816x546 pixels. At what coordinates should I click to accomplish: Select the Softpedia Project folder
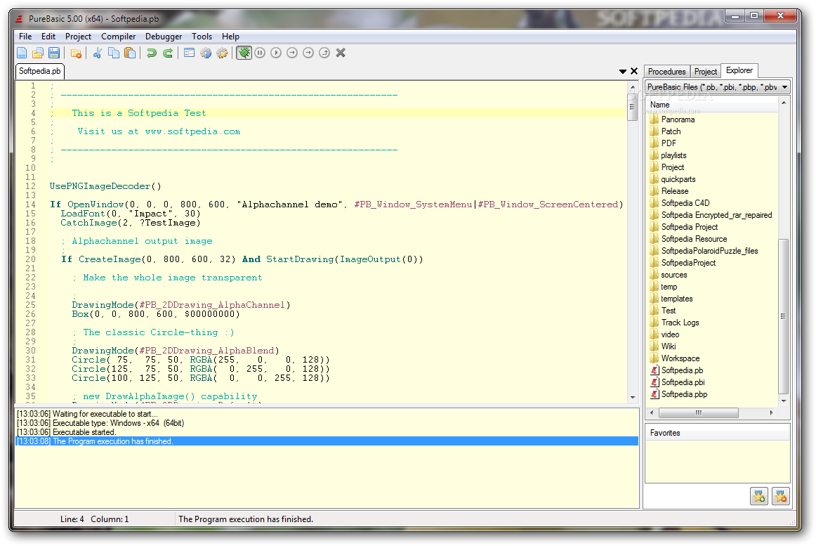click(690, 227)
